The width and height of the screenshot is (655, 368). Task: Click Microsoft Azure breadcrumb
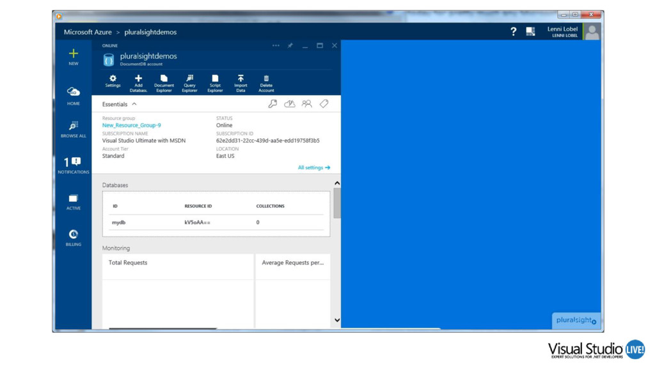[x=88, y=32]
